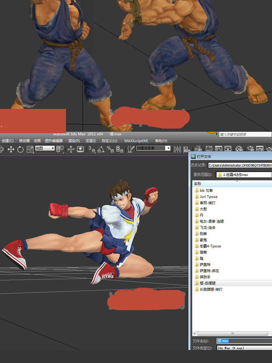
Task: Click the Mirror tool icon
Action: [177, 149]
